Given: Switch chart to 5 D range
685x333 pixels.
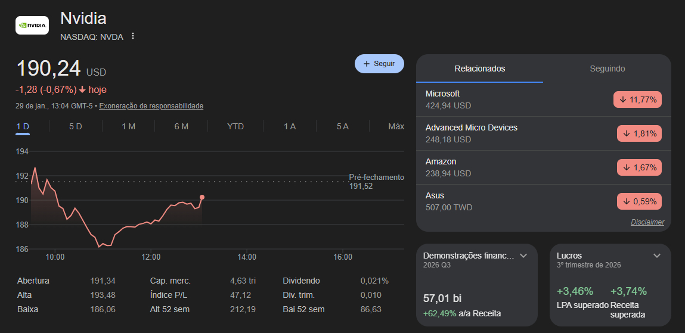Looking at the screenshot, I should (x=75, y=126).
